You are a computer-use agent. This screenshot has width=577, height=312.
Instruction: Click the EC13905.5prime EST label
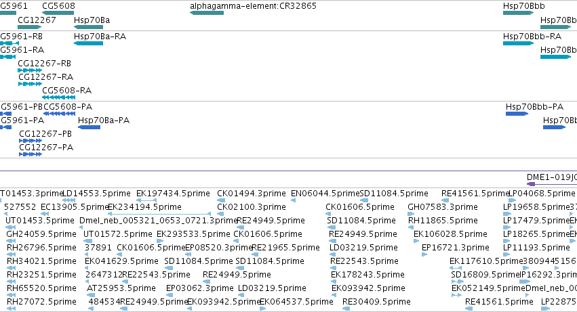(75, 207)
